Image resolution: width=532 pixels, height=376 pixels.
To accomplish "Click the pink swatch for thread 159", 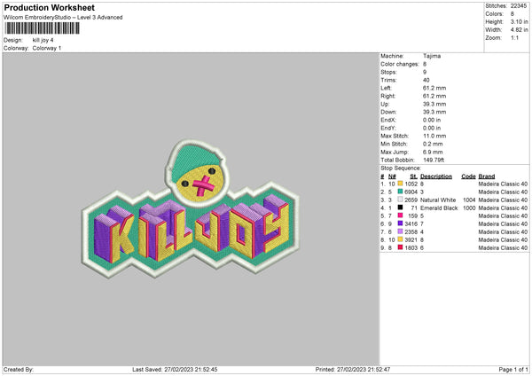I will [x=400, y=215].
